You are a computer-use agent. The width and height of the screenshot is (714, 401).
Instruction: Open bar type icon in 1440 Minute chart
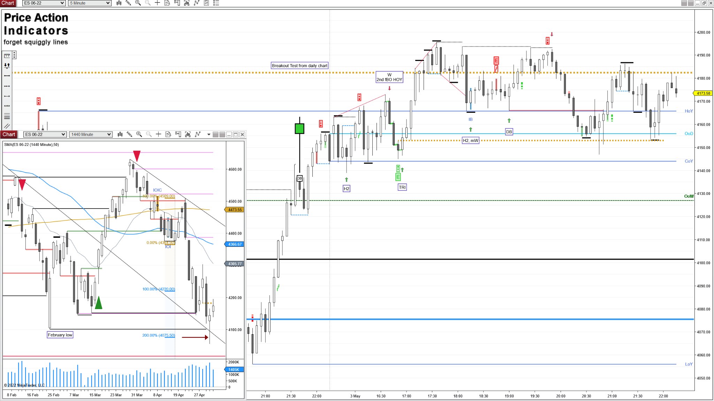point(120,134)
